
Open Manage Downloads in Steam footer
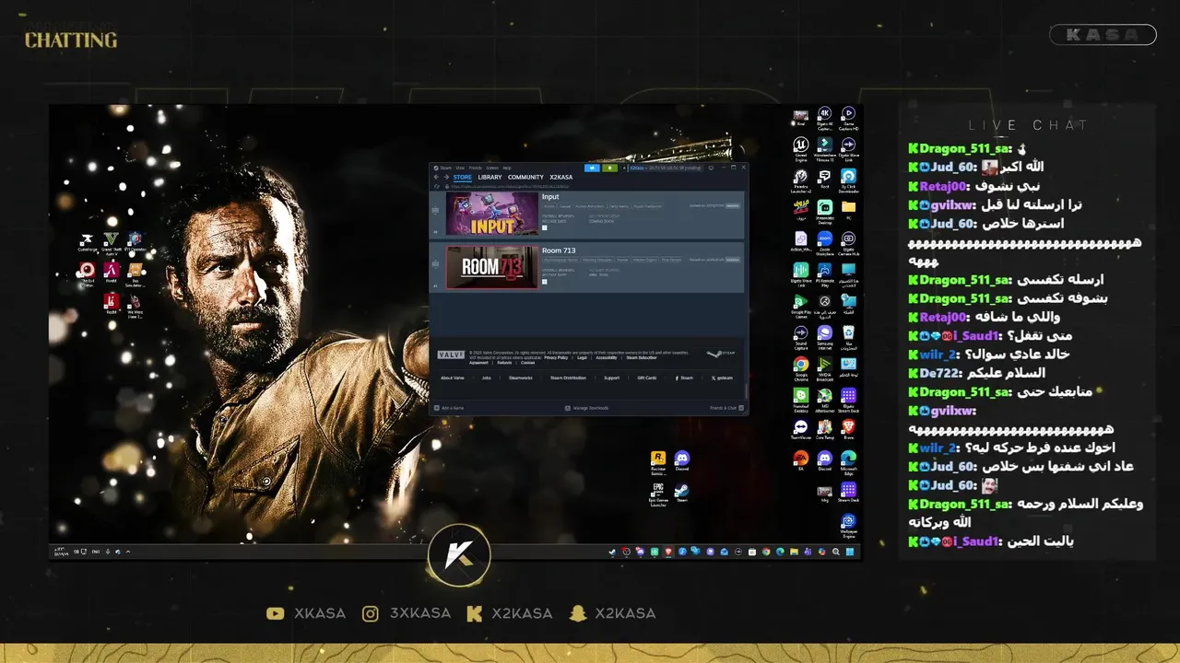click(x=587, y=408)
